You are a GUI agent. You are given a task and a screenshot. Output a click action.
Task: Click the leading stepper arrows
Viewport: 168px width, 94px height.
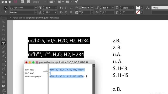pyautogui.click(x=44, y=12)
